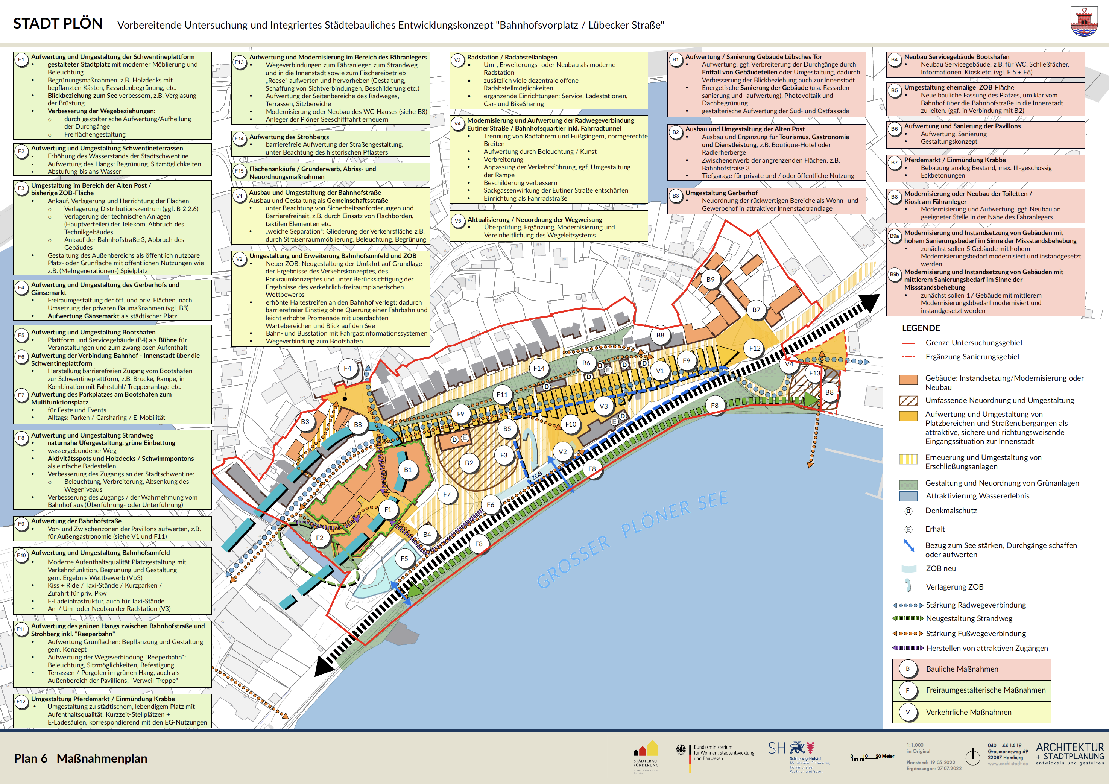Click the B9 marker on the map

coord(710,279)
